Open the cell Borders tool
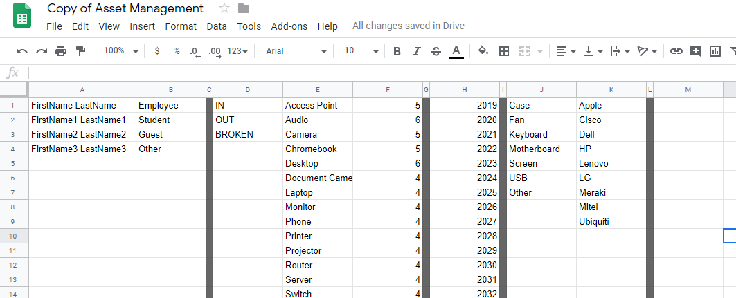This screenshot has width=736, height=298. tap(504, 51)
